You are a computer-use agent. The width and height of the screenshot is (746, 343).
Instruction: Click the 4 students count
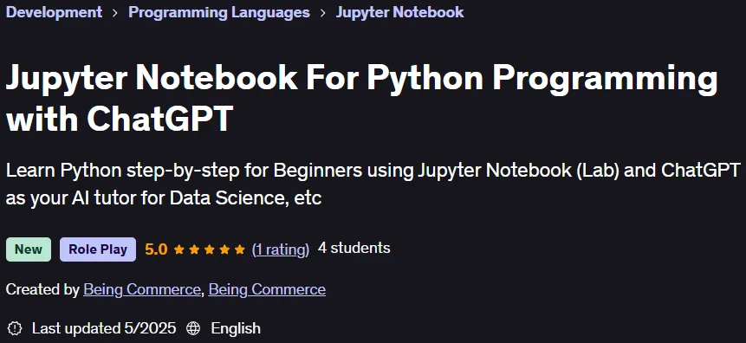(x=354, y=248)
